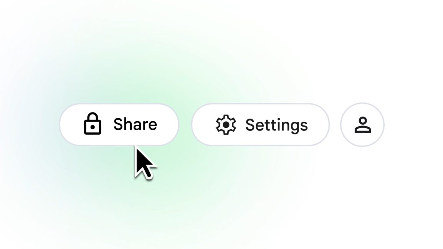Select the "Settings" text label
Viewport: 443px width, 249px height.
tap(276, 125)
